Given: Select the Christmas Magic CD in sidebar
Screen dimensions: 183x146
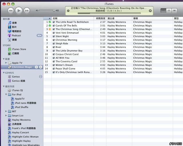Looking at the screenshot, I should tap(22, 67).
